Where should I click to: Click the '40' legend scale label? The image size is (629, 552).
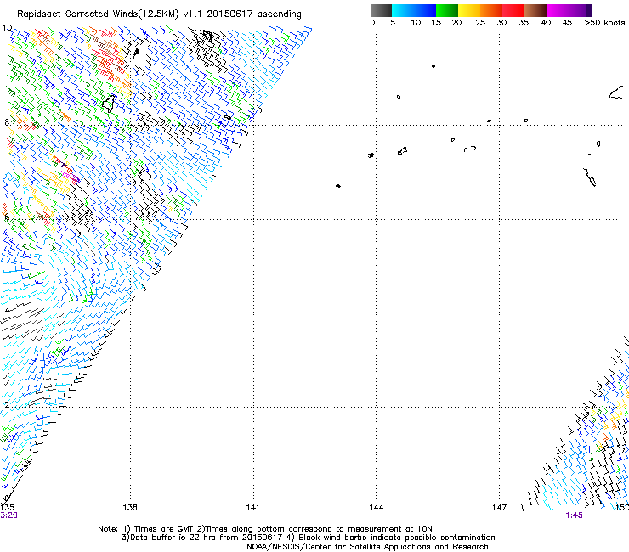546,23
